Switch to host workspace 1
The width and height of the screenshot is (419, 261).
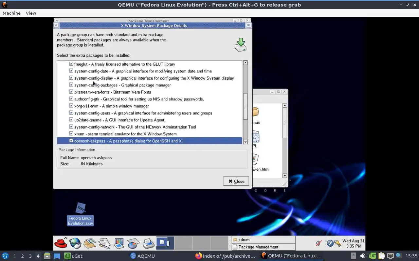coord(14,256)
